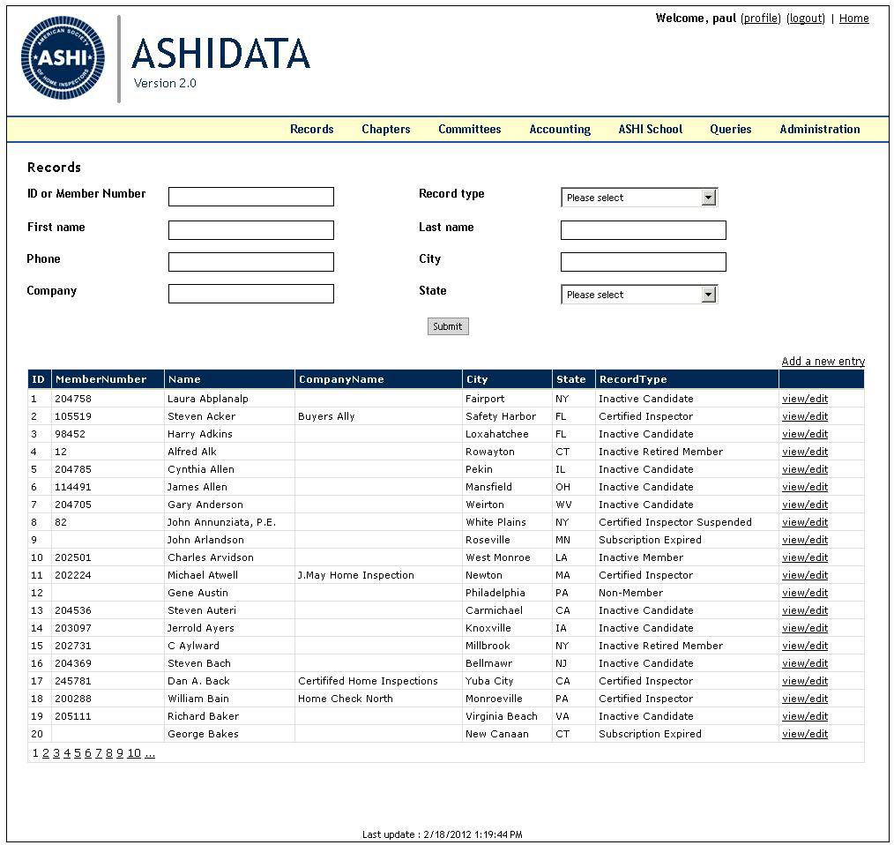The image size is (894, 845).
Task: Open the Accounting menu
Action: click(x=560, y=130)
